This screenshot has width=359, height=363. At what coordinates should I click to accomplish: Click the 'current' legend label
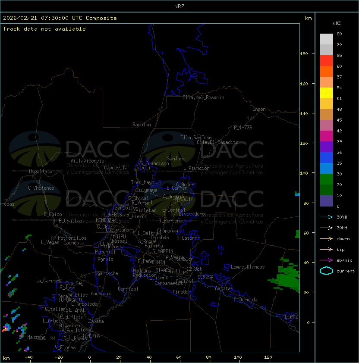click(x=345, y=271)
